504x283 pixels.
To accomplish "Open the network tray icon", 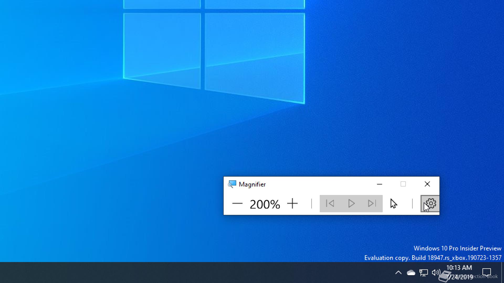I will 423,273.
